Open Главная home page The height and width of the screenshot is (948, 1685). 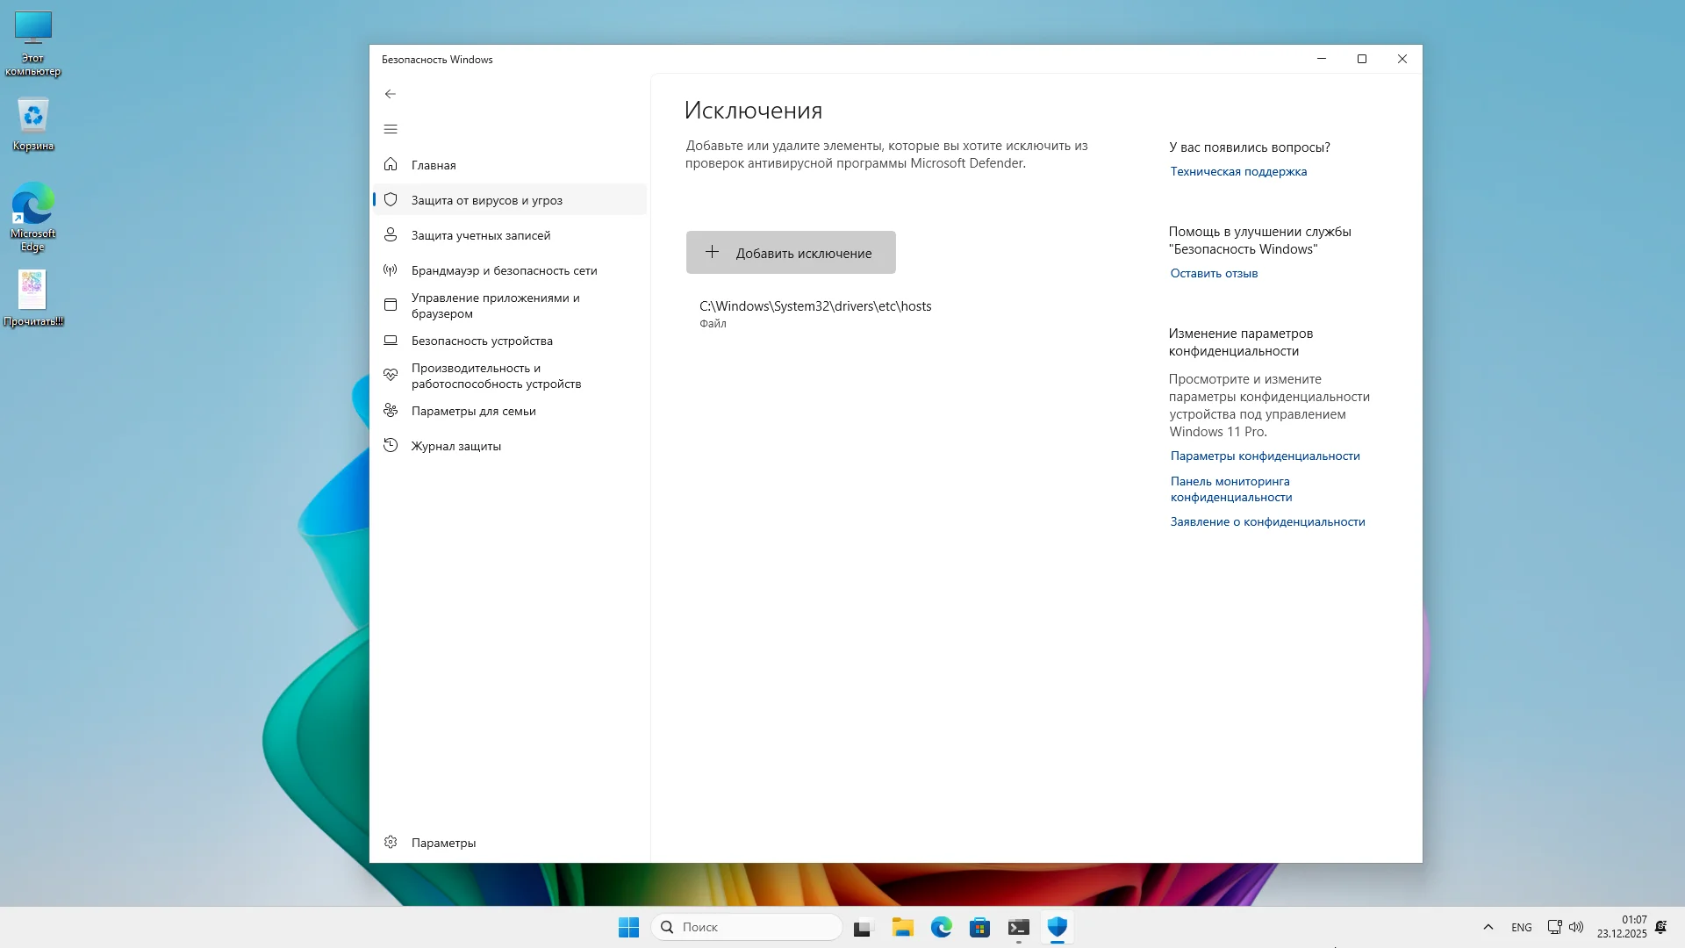[x=434, y=165]
